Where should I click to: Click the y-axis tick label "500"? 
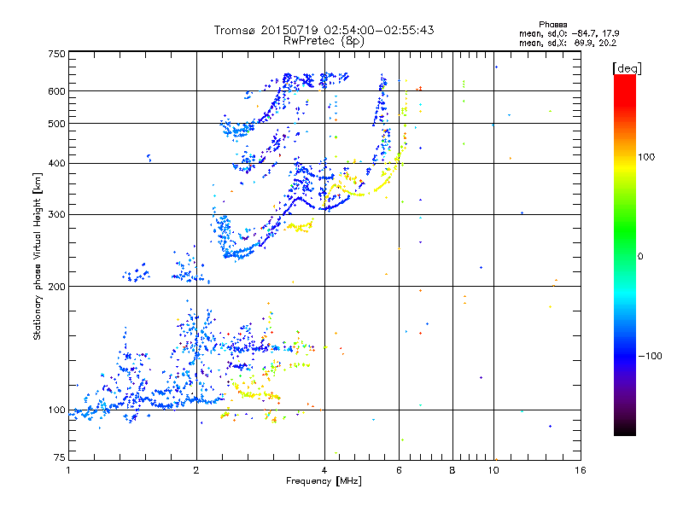[56, 124]
